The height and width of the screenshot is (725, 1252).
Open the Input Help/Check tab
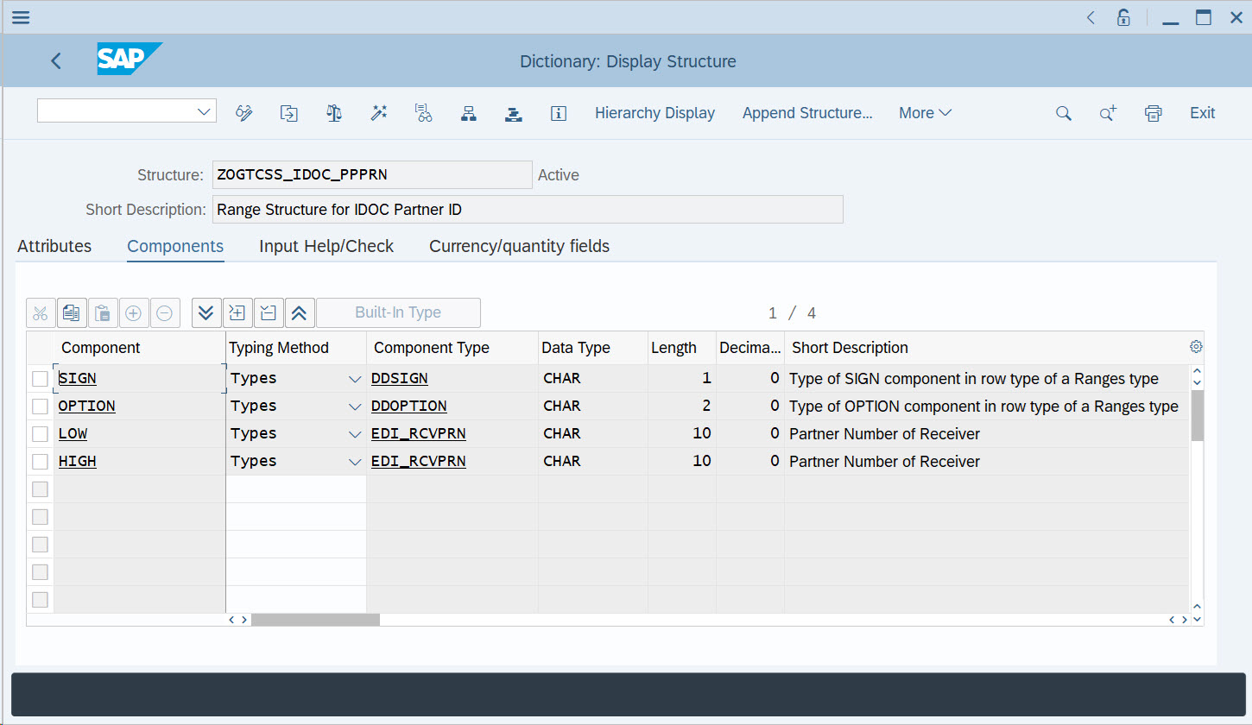coord(326,246)
